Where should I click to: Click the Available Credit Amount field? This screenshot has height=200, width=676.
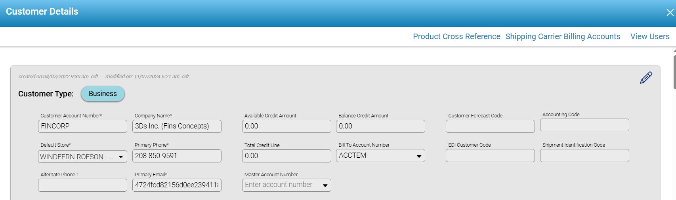tap(286, 126)
